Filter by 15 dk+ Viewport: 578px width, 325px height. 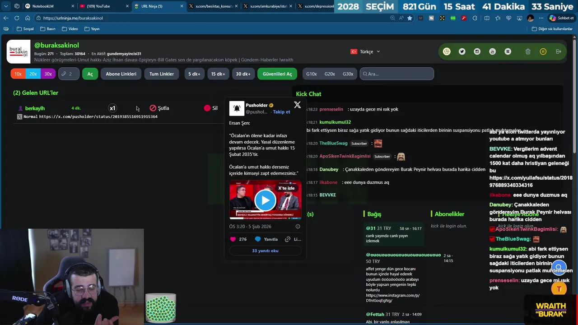point(218,74)
